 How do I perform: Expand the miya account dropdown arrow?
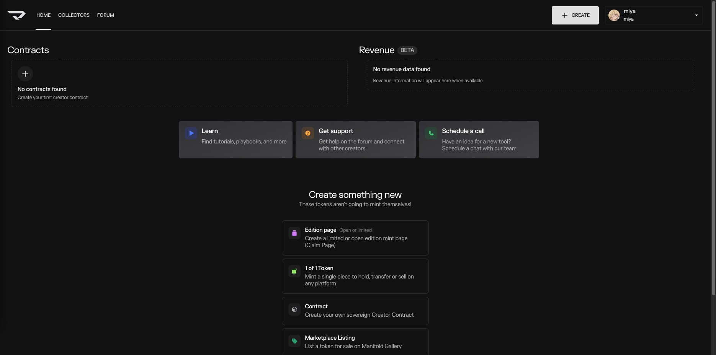[x=696, y=15]
